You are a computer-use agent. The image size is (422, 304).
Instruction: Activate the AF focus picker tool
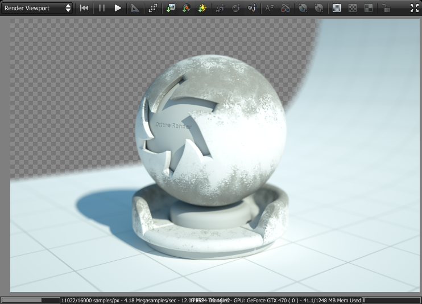pyautogui.click(x=220, y=8)
